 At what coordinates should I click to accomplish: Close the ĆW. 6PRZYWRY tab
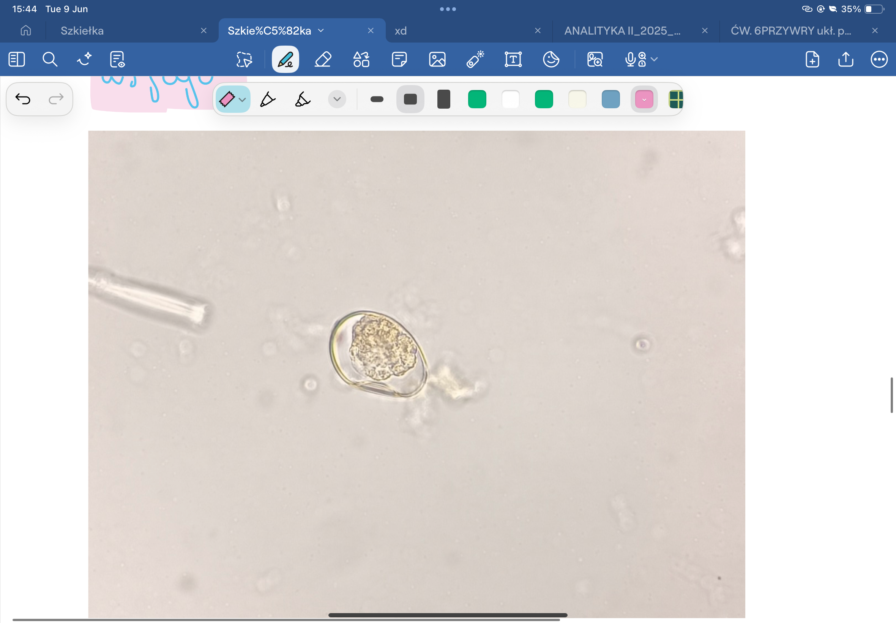[x=875, y=30]
